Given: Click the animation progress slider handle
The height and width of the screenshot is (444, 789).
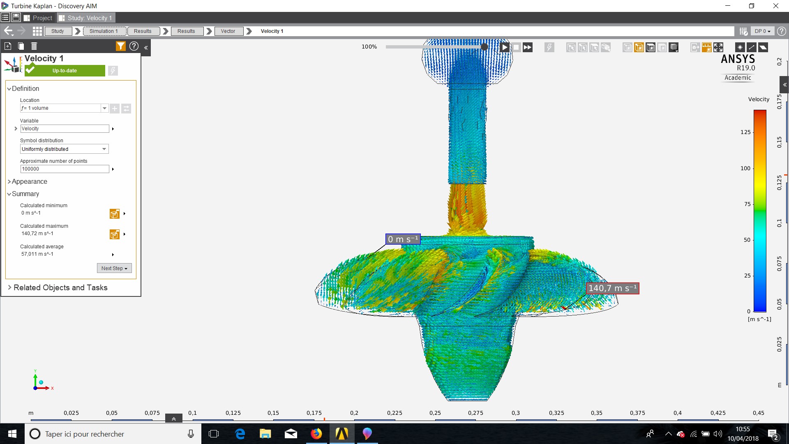Looking at the screenshot, I should [484, 47].
